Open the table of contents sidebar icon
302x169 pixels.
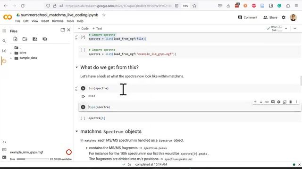4,31
